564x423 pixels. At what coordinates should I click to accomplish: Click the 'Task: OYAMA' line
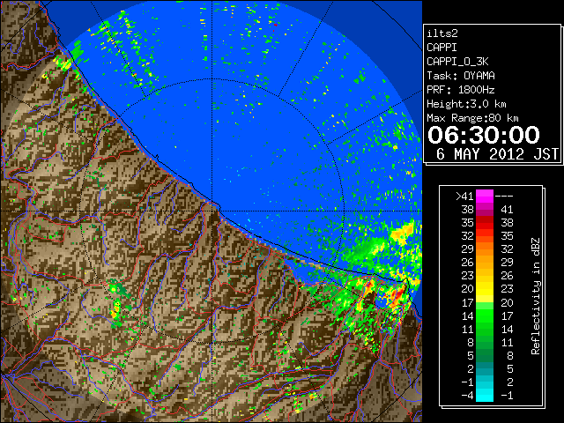(x=461, y=76)
